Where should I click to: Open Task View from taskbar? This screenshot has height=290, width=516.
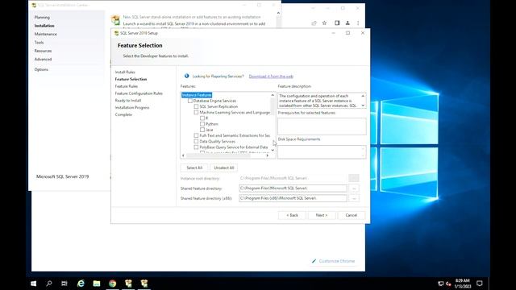click(x=64, y=284)
